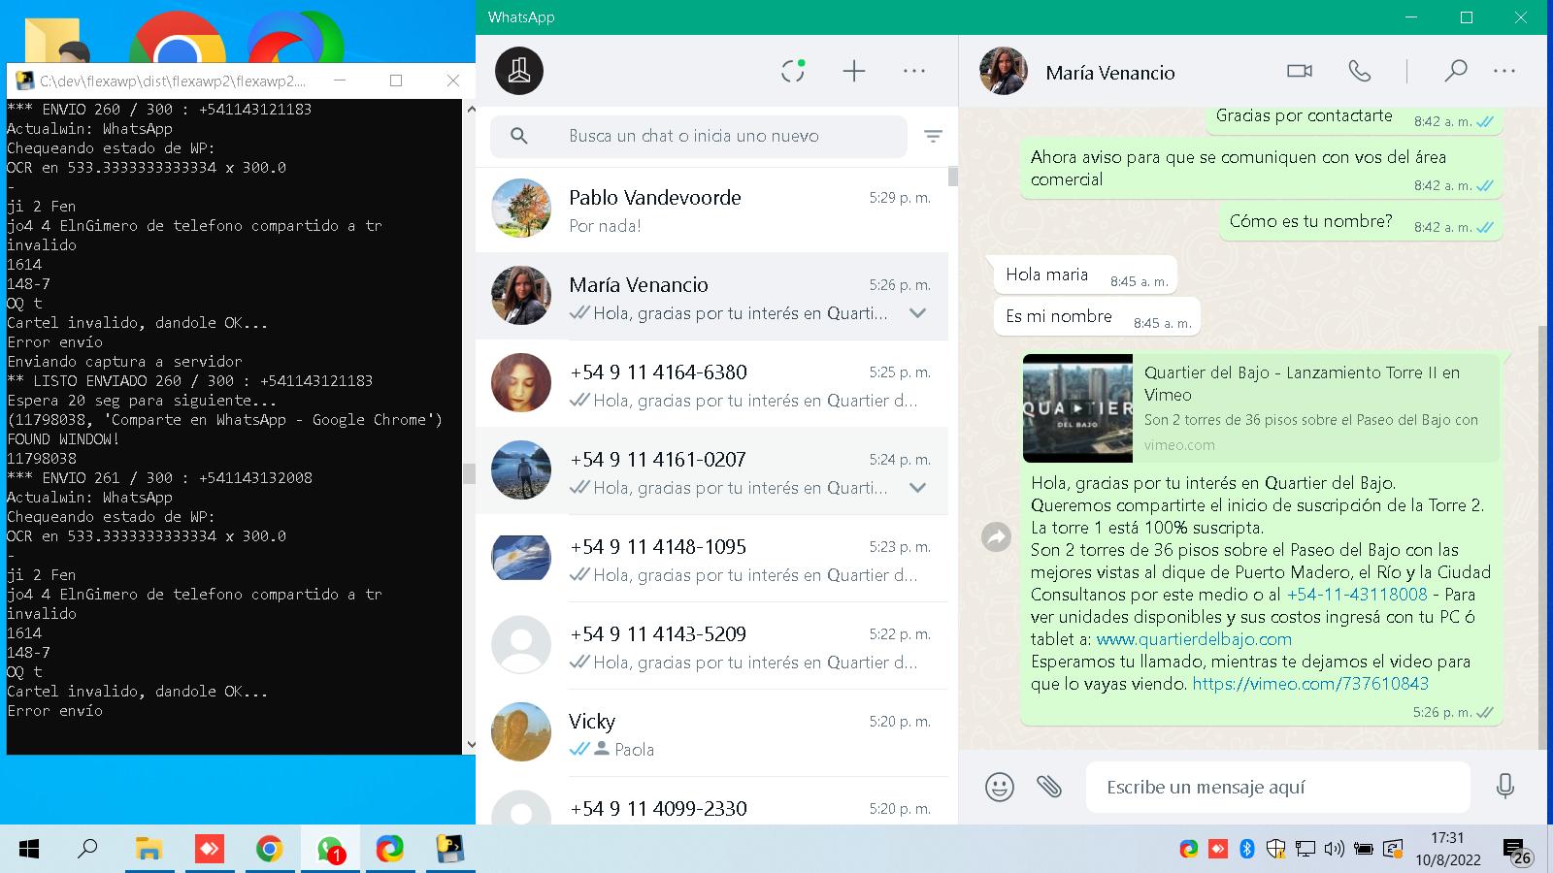Open taskbar search magnifier
Screen dimensions: 1553x873
coord(87,849)
